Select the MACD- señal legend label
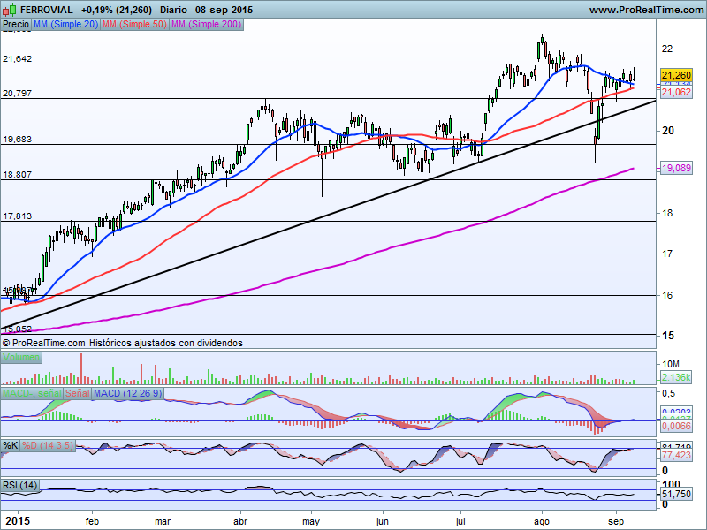The width and height of the screenshot is (707, 530). click(x=32, y=393)
